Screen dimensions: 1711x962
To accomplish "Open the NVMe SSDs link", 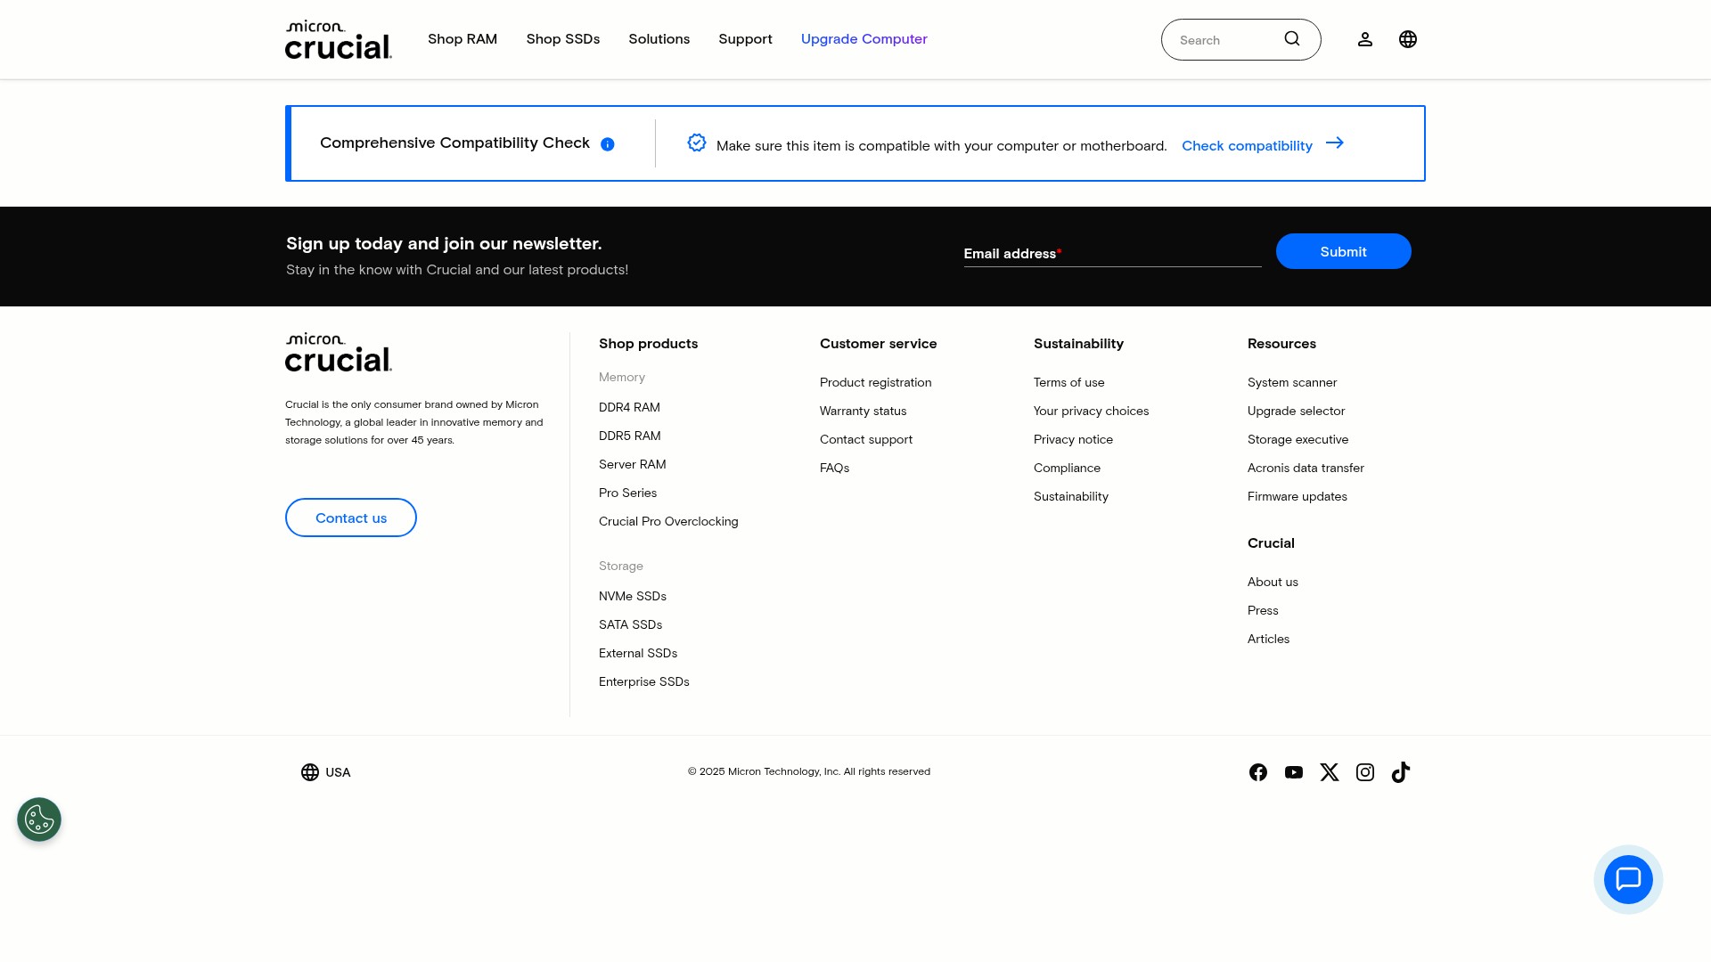I will pos(633,597).
